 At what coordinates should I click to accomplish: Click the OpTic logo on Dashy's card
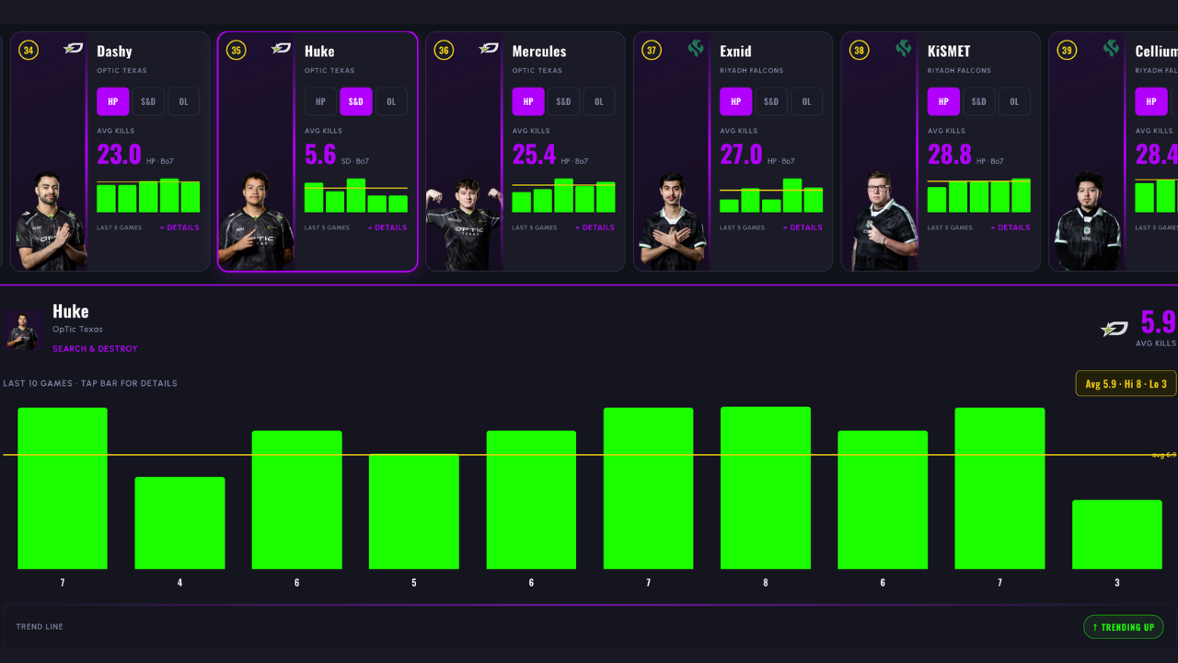click(x=74, y=49)
